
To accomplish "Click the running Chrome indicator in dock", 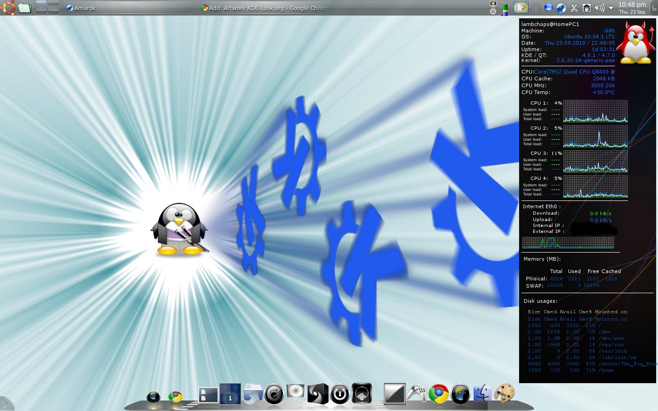I will (175, 397).
